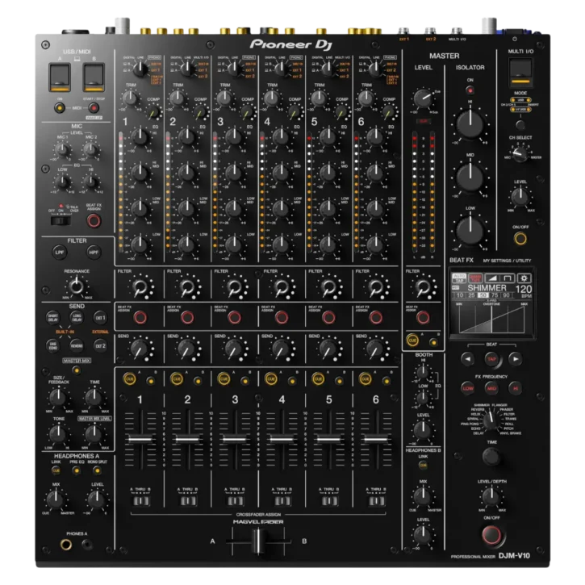The image size is (585, 585).
Task: Click channel 1 crossfader assign A/THRU/B switch
Action: tap(140, 501)
